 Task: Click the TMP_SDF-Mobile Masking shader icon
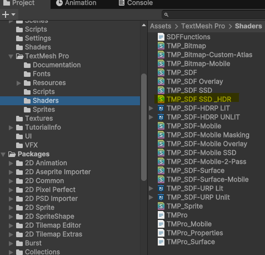pyautogui.click(x=161, y=135)
